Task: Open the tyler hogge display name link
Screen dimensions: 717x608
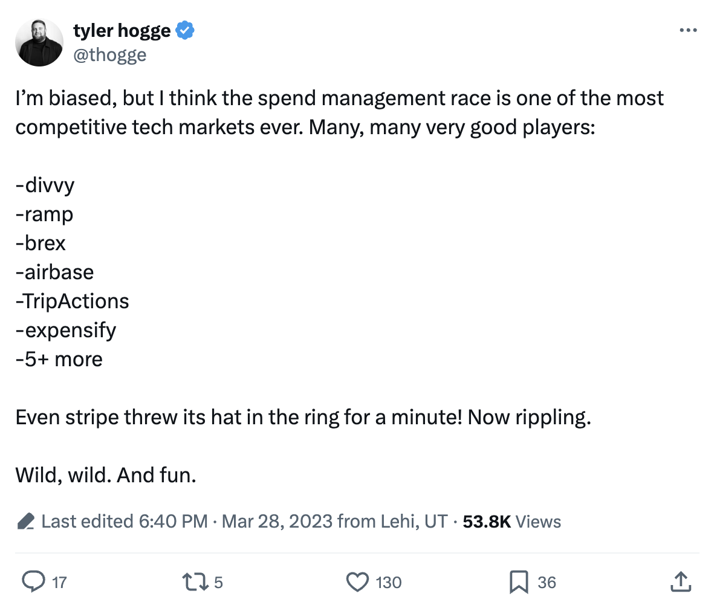Action: point(122,30)
